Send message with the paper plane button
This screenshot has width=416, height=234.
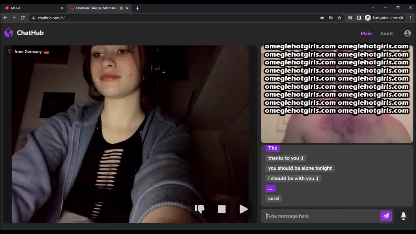[x=386, y=216]
